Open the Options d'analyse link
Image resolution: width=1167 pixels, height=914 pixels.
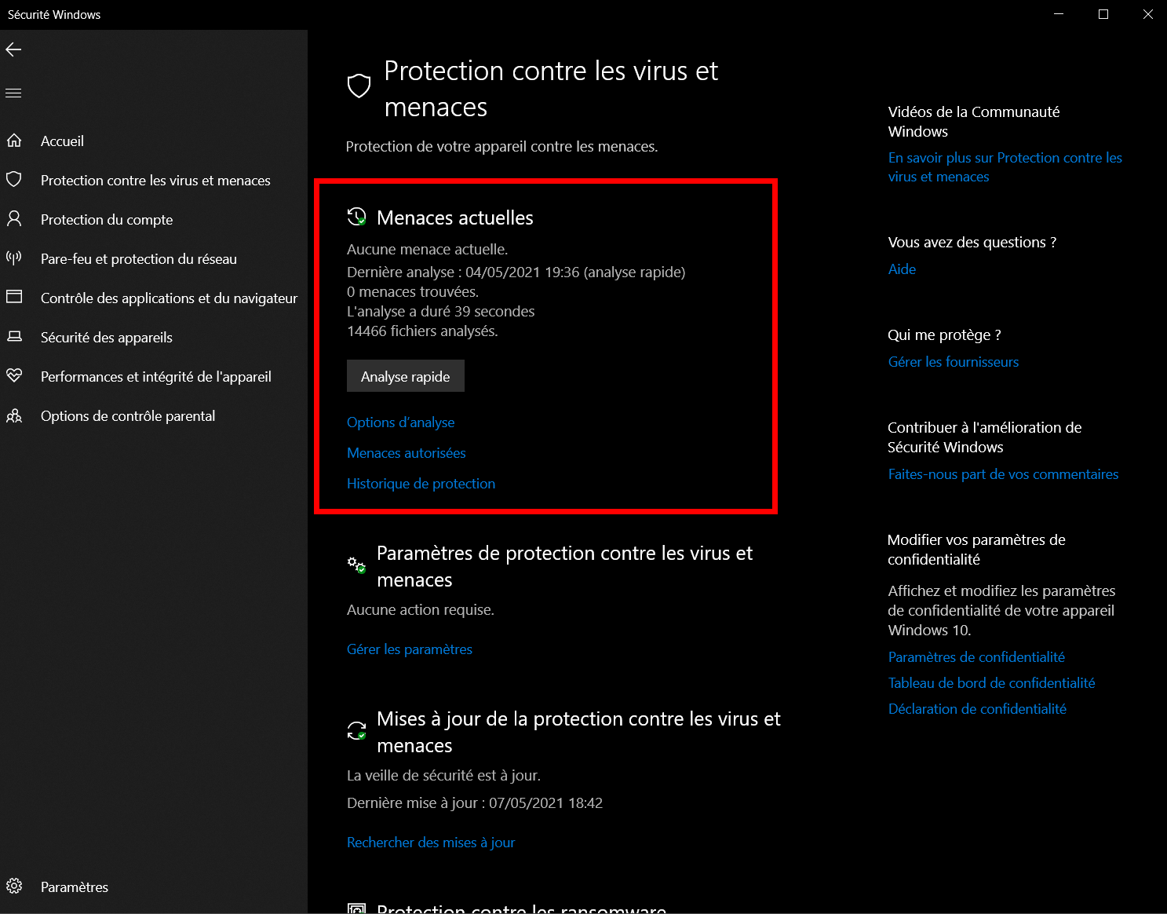tap(400, 422)
